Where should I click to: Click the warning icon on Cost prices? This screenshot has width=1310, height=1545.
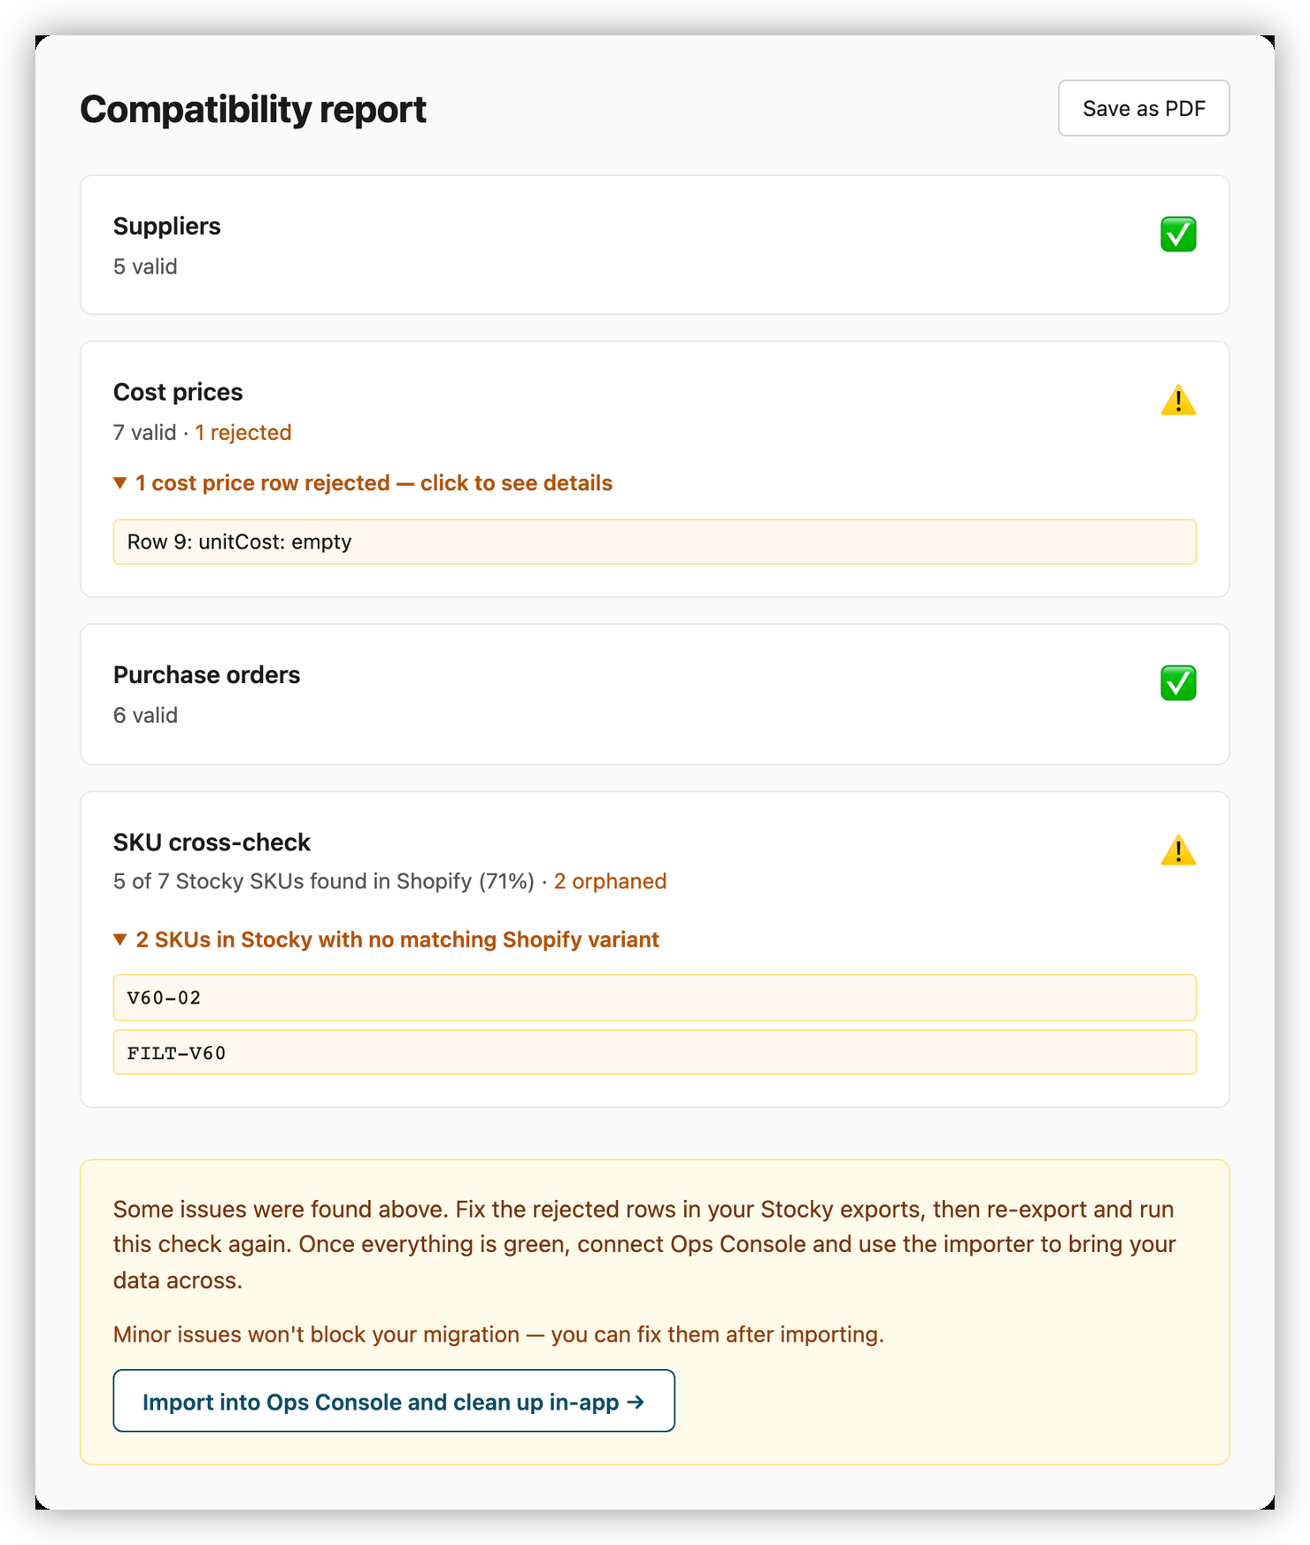[1178, 400]
